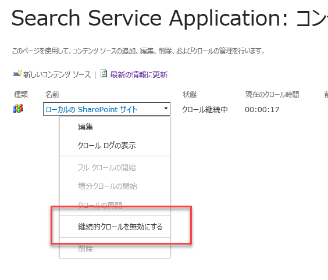
Task: Open 新しいコンテンツ ソース link
Action: coord(56,74)
